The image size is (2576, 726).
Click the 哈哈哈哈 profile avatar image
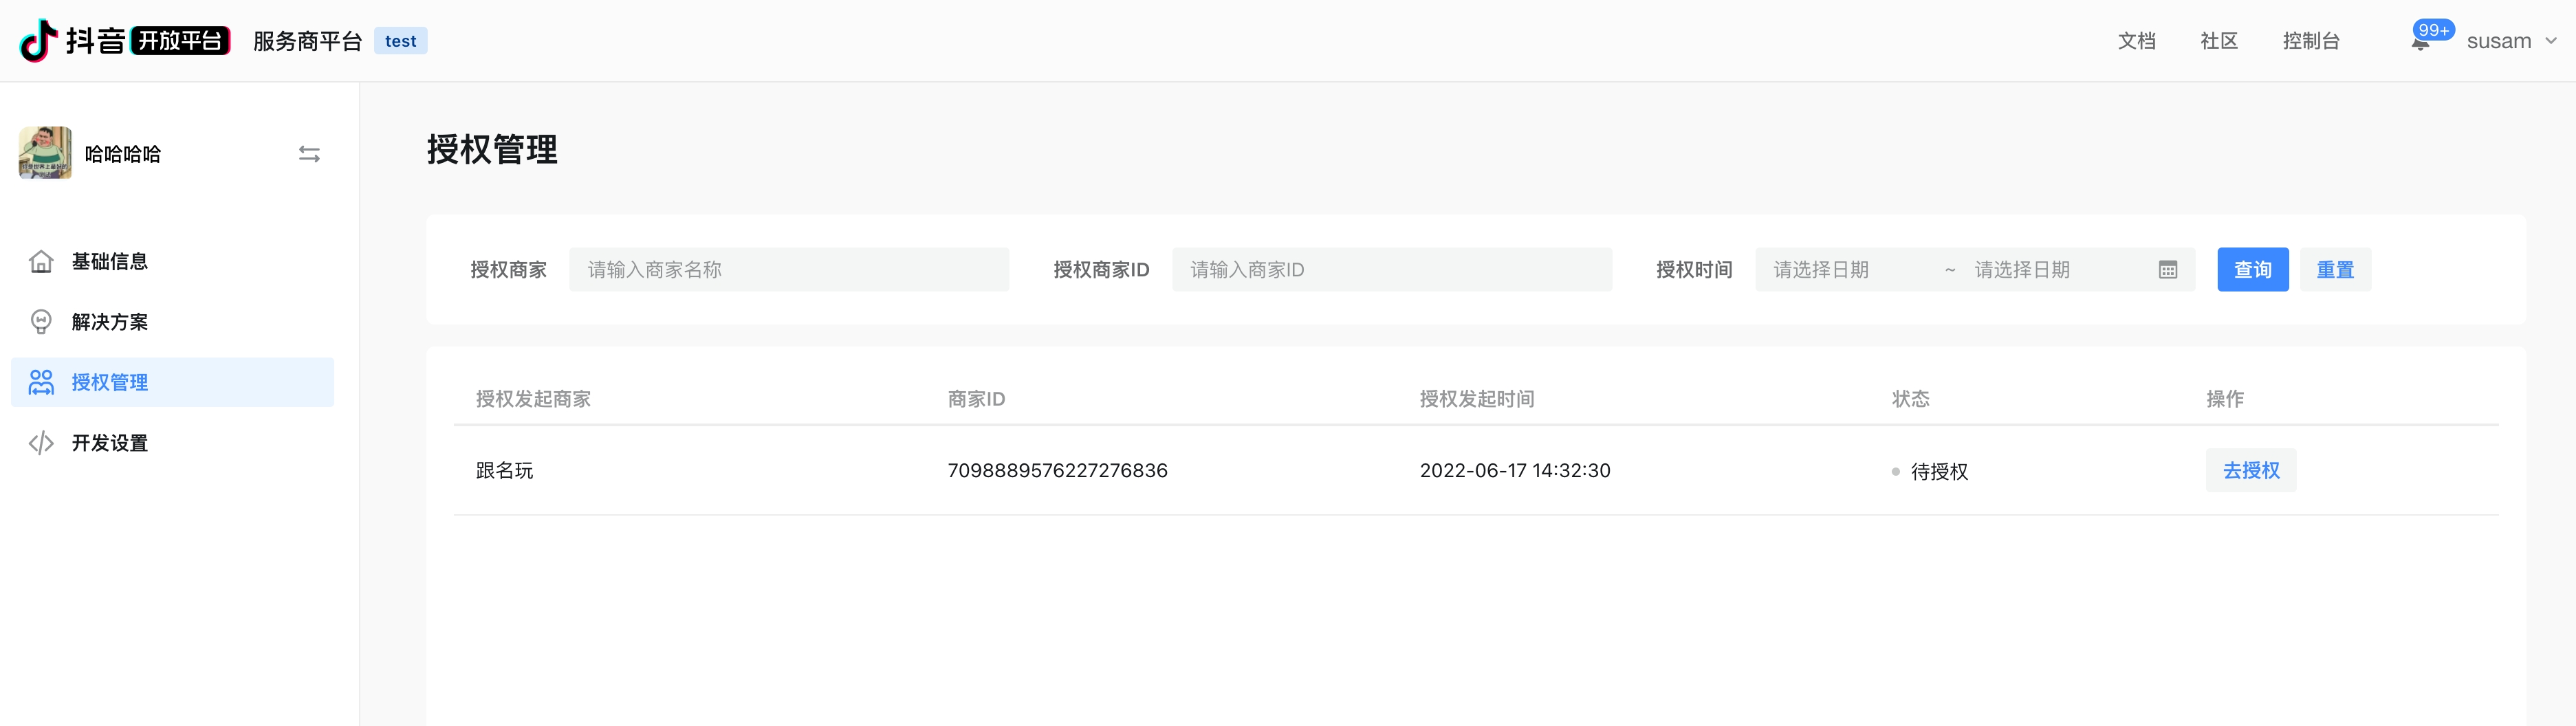click(x=45, y=153)
